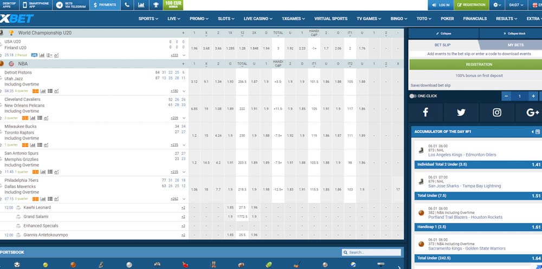Open the callback phone icon
The image size is (542, 269).
pos(127,5)
